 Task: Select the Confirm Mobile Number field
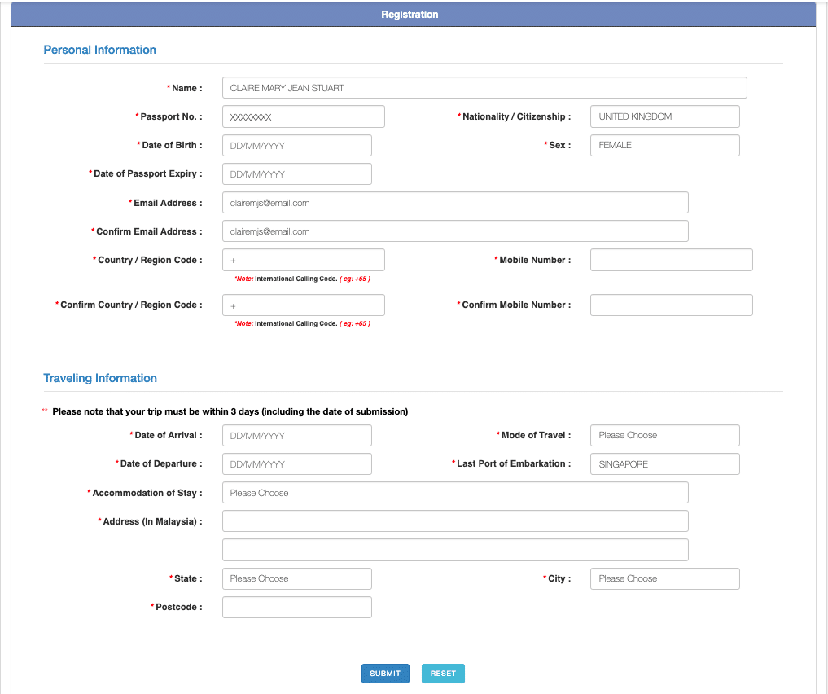pyautogui.click(x=671, y=305)
